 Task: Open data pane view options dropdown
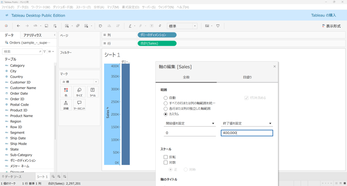(51, 52)
